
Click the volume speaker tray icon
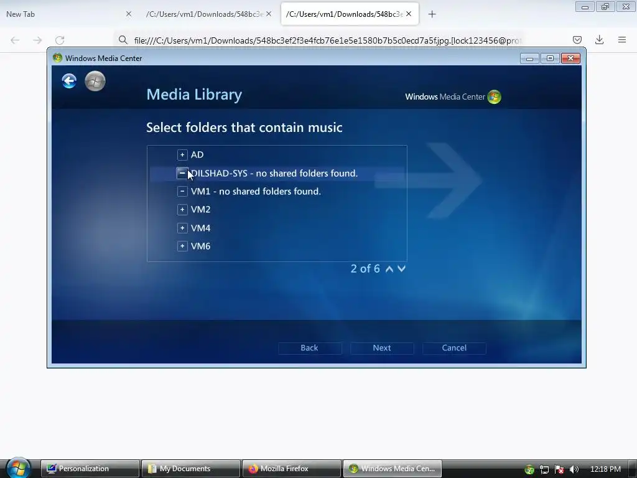coord(574,469)
